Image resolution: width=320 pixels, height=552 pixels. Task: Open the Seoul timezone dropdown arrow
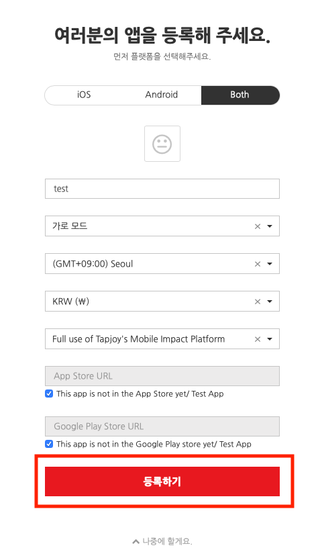tap(270, 264)
